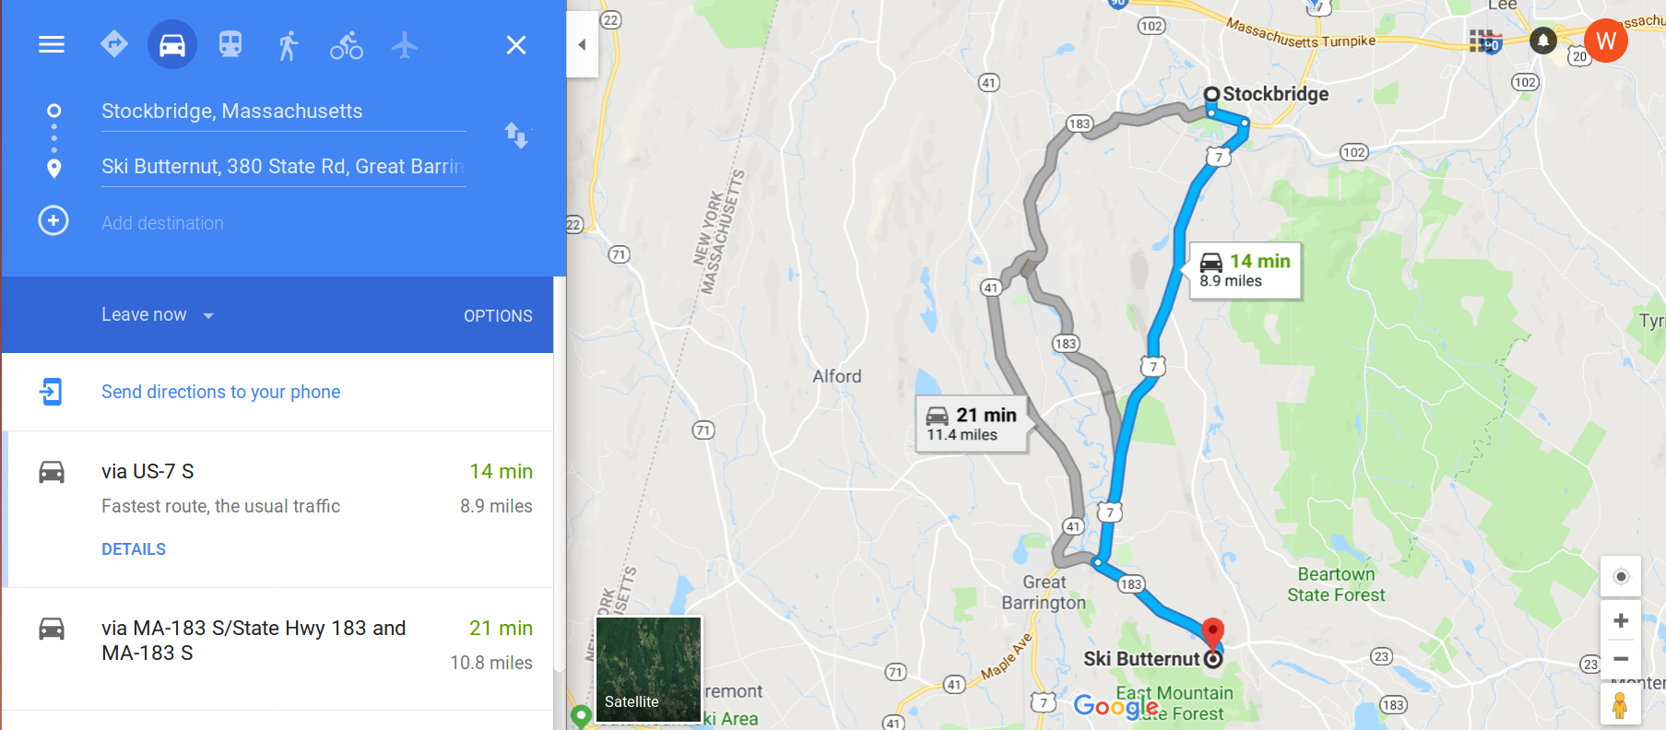Viewport: 1666px width, 730px height.
Task: Show your location on the map
Action: pyautogui.click(x=1621, y=577)
